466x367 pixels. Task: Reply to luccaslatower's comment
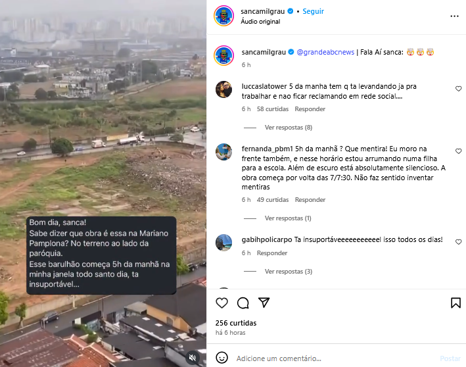(310, 109)
